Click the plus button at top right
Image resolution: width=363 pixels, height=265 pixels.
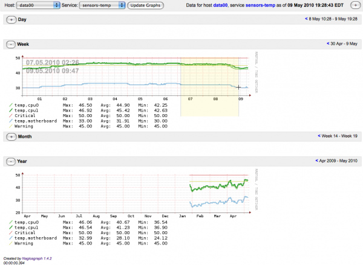click(356, 5)
